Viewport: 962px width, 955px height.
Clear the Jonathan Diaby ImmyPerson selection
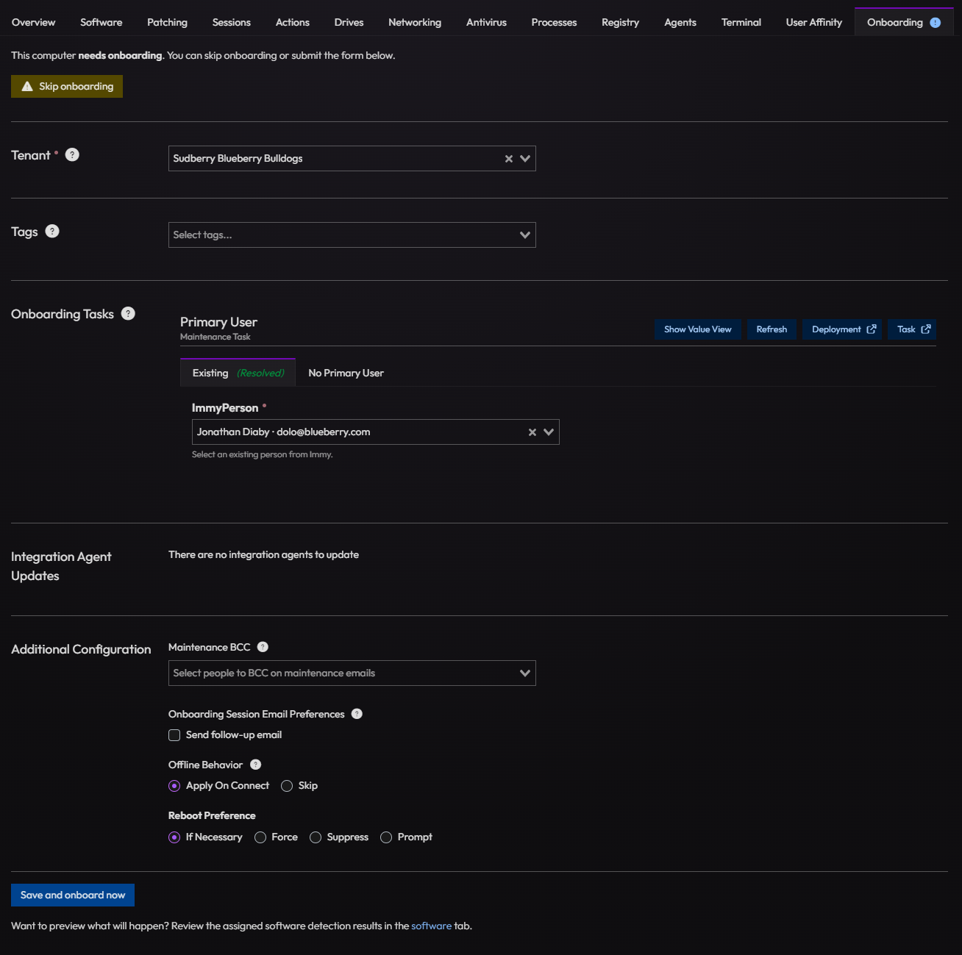coord(532,432)
